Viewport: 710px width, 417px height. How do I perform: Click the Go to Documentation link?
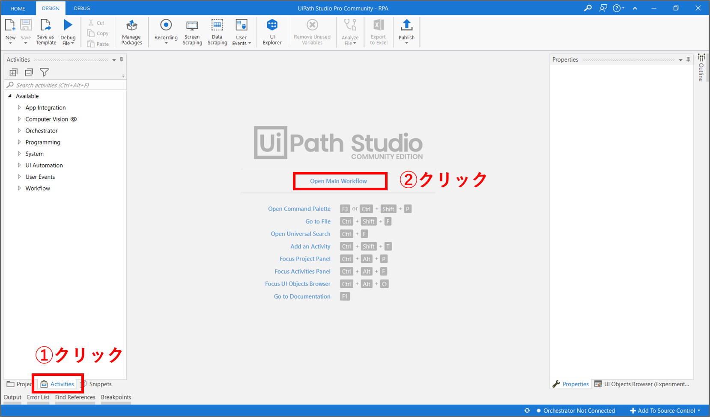click(x=302, y=296)
